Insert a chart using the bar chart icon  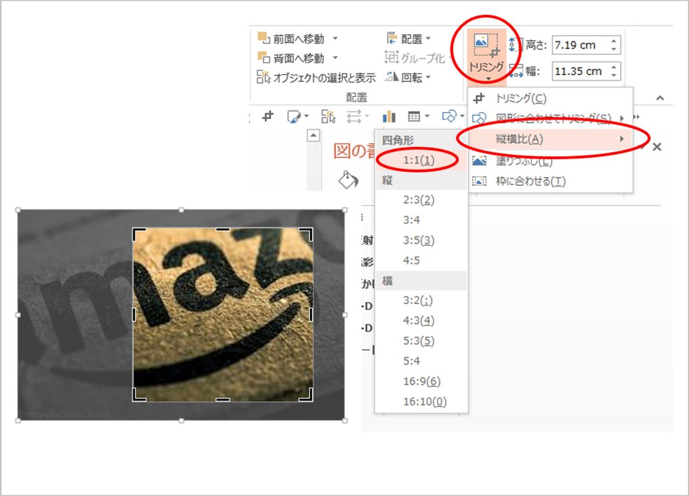coord(389,116)
